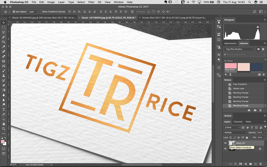Image resolution: width=267 pixels, height=167 pixels.
Task: Toggle pixel layer filter in Layers
Action: tap(243, 127)
